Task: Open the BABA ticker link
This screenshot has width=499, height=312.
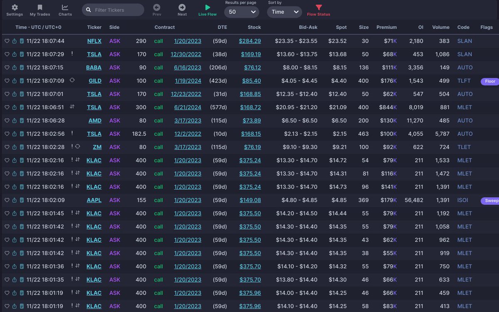Action: [x=94, y=67]
